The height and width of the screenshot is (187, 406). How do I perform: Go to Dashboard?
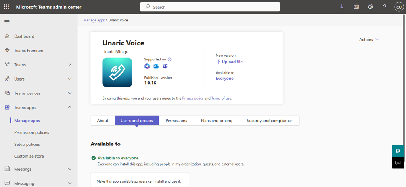click(24, 36)
